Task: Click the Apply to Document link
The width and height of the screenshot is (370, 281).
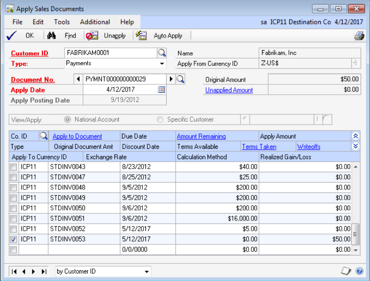Action: [77, 136]
